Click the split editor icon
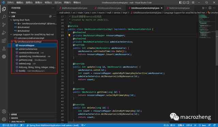Image resolution: width=218 pixels, height=127 pixels. (x=210, y=8)
